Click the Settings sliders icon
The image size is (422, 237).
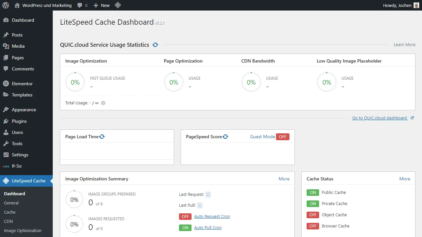coord(6,155)
